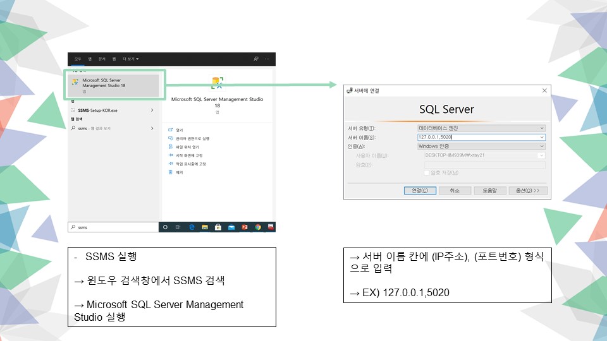Open Microsoft SQL Server Management Studio 18 result
The width and height of the screenshot is (607, 341).
pyautogui.click(x=113, y=85)
